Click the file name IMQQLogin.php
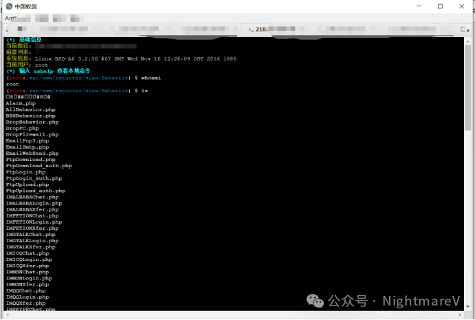Screen dimensions: 475x320 click(x=27, y=297)
